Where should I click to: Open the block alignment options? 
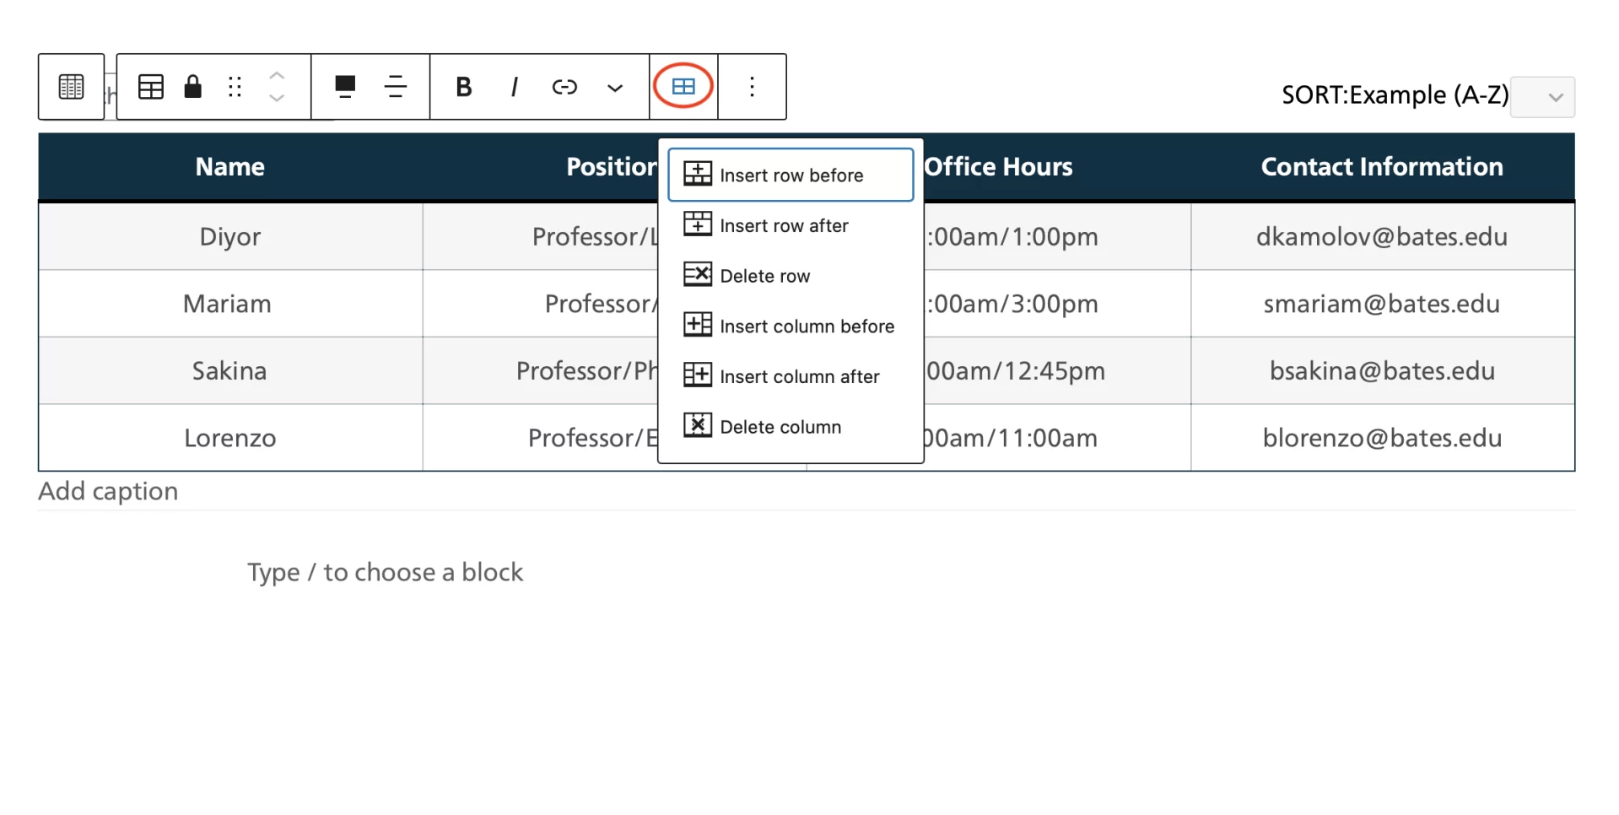tap(345, 87)
